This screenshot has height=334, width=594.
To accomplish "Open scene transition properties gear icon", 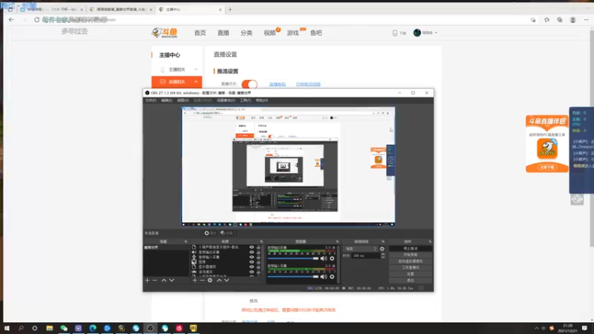I will pos(382,249).
